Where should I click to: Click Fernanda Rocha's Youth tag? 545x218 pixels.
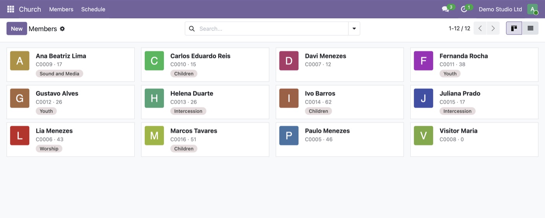[450, 74]
